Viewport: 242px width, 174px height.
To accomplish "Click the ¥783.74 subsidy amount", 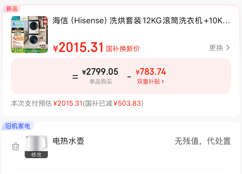I will [x=151, y=72].
